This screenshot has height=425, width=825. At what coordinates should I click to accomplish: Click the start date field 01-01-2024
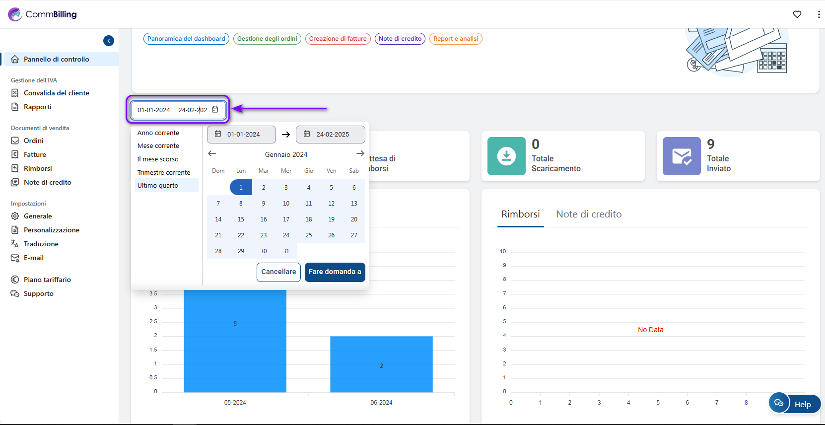[242, 135]
